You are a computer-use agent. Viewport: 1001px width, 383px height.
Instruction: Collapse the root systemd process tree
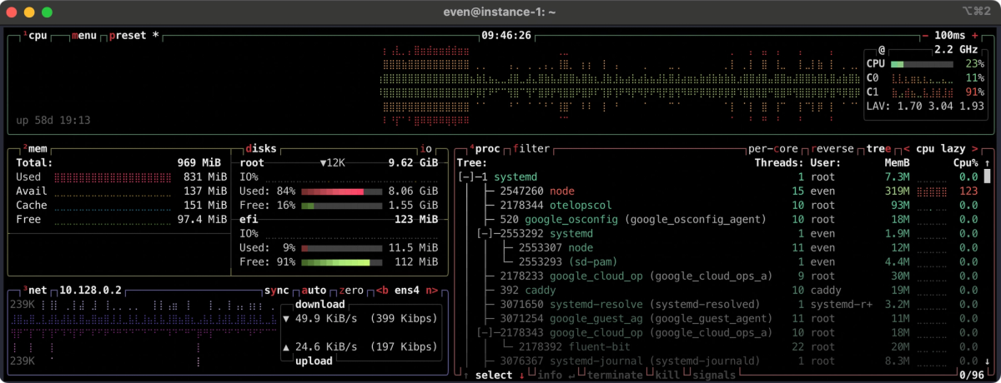(x=467, y=177)
